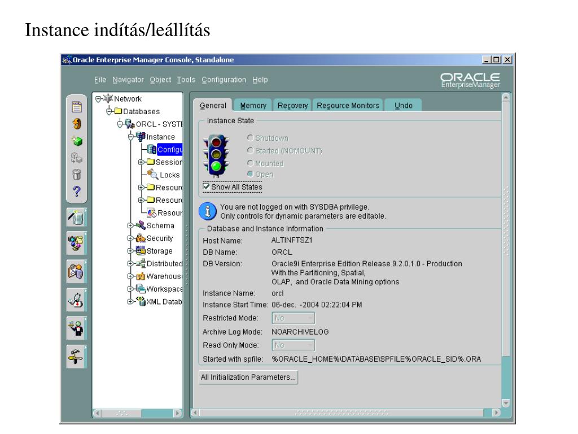Open the File menu
The height and width of the screenshot is (434, 578).
pyautogui.click(x=100, y=80)
